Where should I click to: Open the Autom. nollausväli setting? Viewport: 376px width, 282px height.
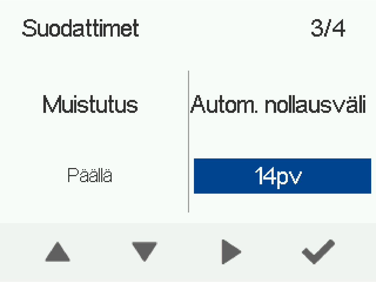278,105
